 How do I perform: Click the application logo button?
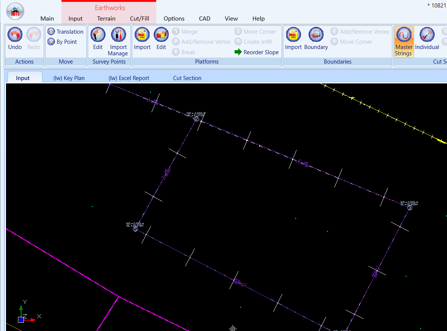[15, 11]
